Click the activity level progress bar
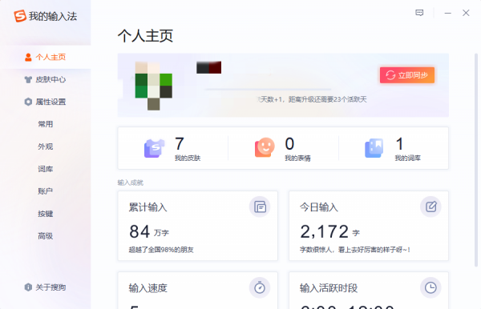 pos(268,90)
